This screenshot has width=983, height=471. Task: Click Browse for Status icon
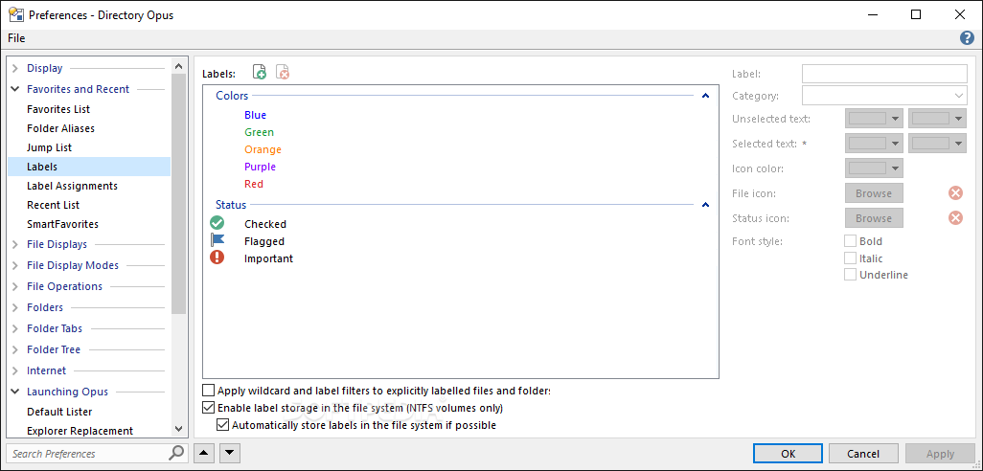click(x=874, y=218)
